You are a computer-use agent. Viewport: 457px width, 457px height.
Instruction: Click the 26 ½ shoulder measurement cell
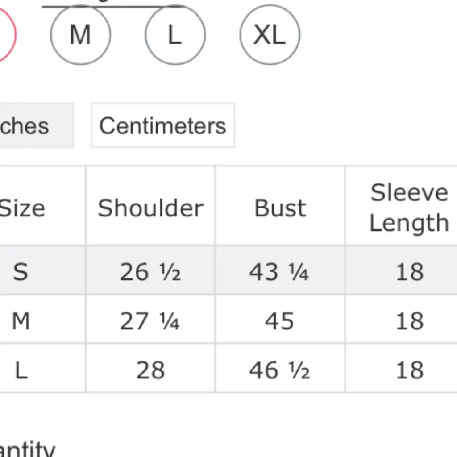click(x=150, y=271)
